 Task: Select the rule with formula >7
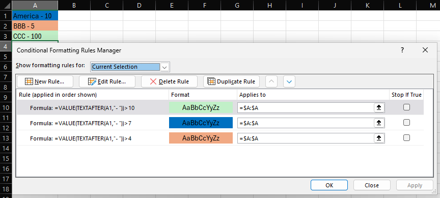[93, 123]
